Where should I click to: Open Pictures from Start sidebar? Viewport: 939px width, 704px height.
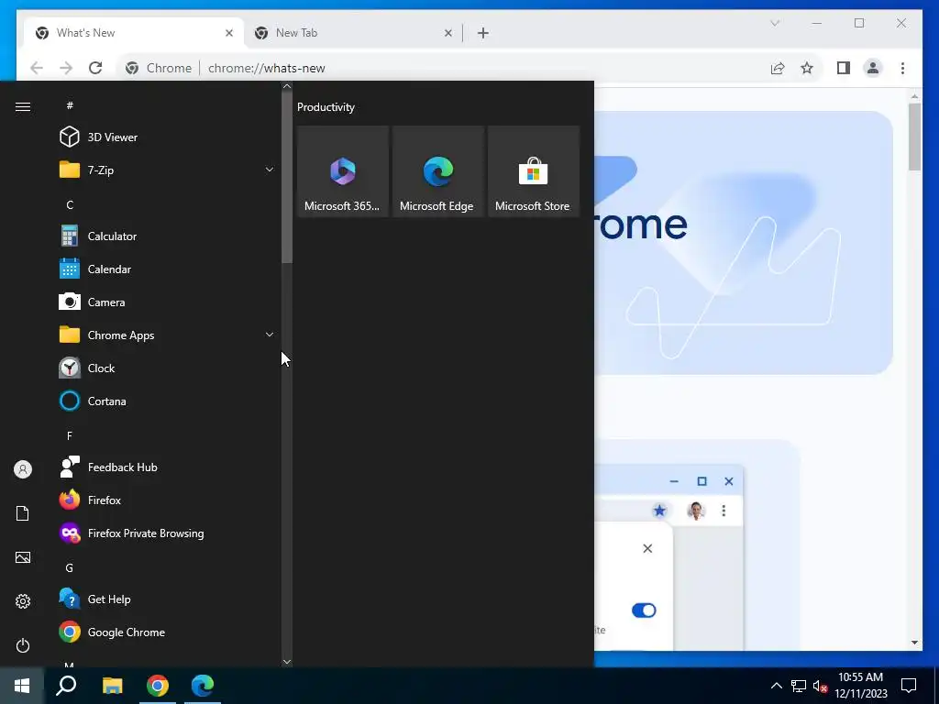[23, 557]
